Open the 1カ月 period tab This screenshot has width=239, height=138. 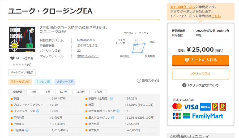tap(98, 92)
